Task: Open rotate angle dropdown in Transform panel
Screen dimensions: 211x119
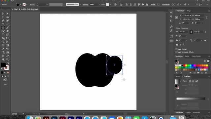Action: 189,23
